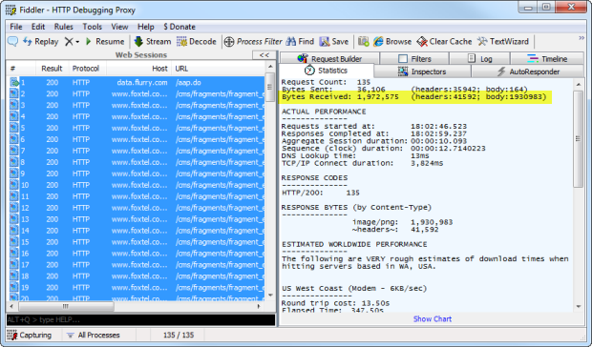
Task: Select session row number 15
Action: tap(136, 242)
